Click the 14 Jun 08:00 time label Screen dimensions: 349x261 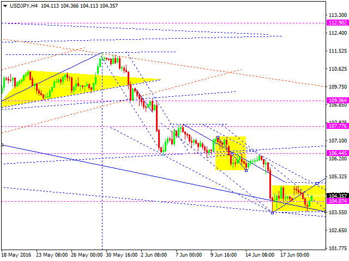pyautogui.click(x=260, y=255)
